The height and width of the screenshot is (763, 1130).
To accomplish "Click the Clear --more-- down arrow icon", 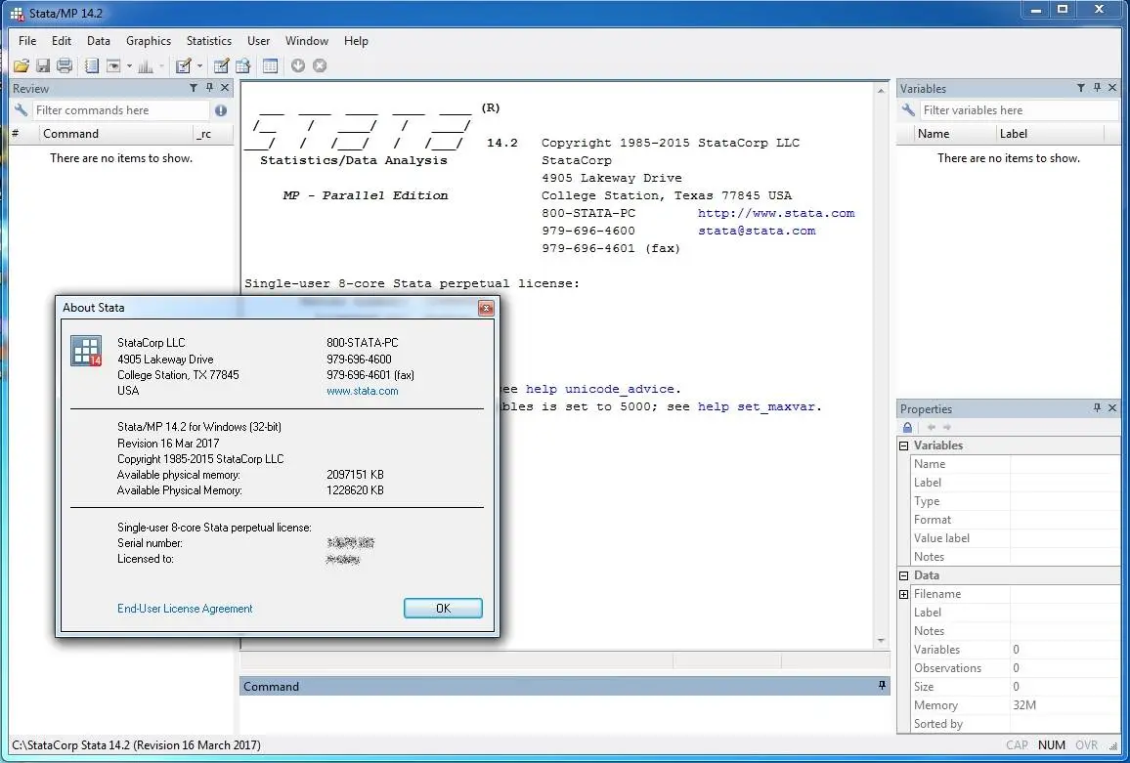I will click(x=297, y=65).
